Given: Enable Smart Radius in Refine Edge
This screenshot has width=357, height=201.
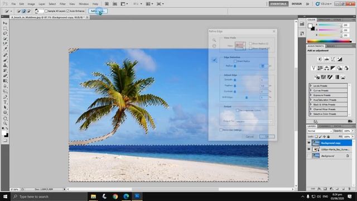Looking at the screenshot, I should 235,61.
